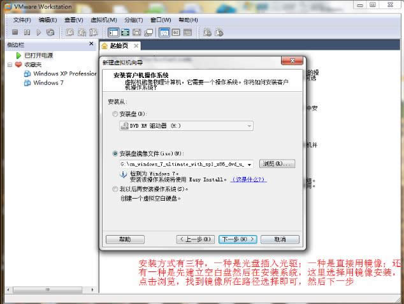Viewport: 404px width, 304px height.
Task: Close the sidebar panel with its X
Action: [92, 45]
